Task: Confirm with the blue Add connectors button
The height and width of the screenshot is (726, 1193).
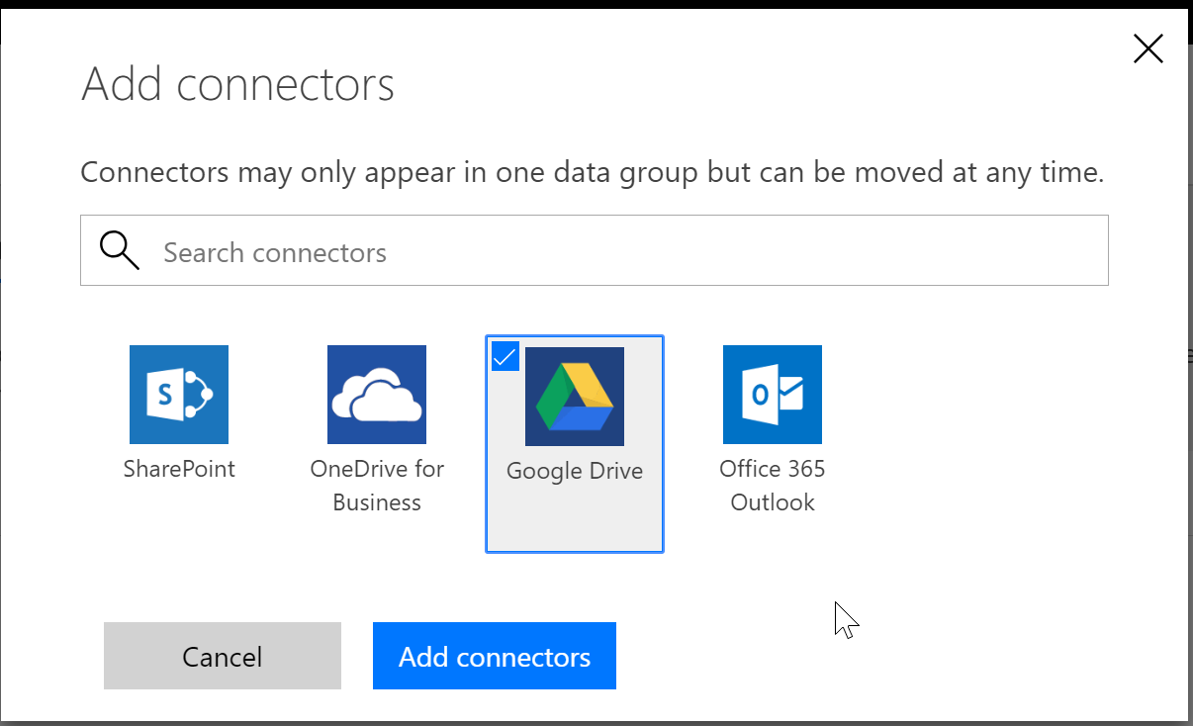Action: [495, 656]
